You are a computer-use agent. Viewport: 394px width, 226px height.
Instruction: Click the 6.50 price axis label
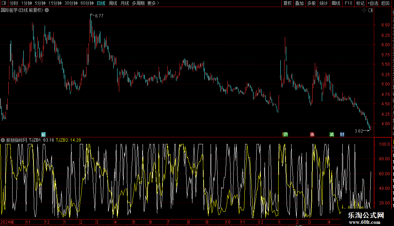coord(385,25)
